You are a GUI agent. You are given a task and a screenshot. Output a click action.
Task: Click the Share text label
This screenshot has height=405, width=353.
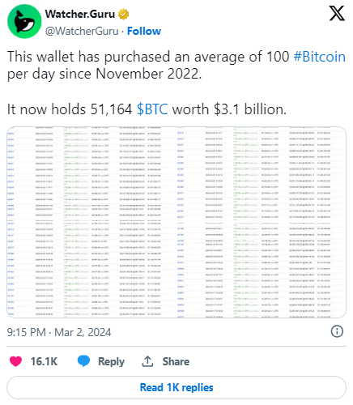[x=176, y=361]
